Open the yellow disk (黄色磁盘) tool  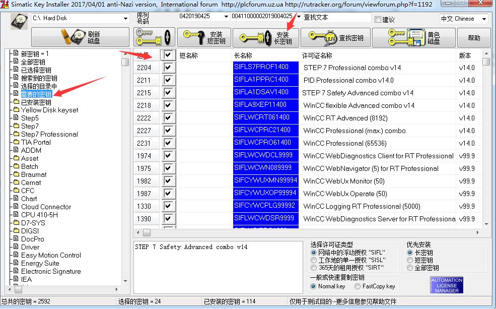(413, 37)
